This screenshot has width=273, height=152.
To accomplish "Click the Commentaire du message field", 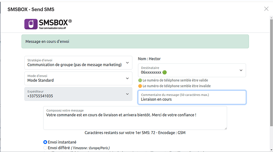I will pyautogui.click(x=192, y=97).
